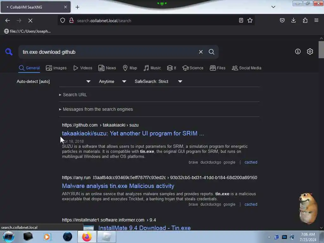
Task: Close the CollabVM SearXNG tab
Action: click(65, 7)
